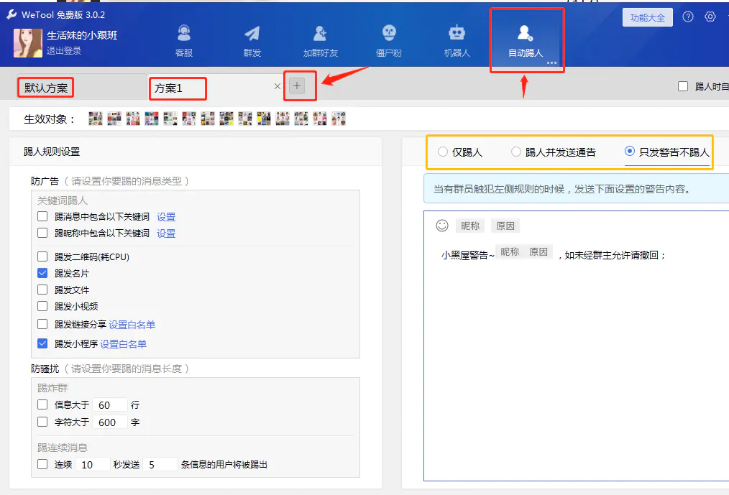This screenshot has width=729, height=495.
Task: Click the help question mark icon
Action: click(x=688, y=17)
